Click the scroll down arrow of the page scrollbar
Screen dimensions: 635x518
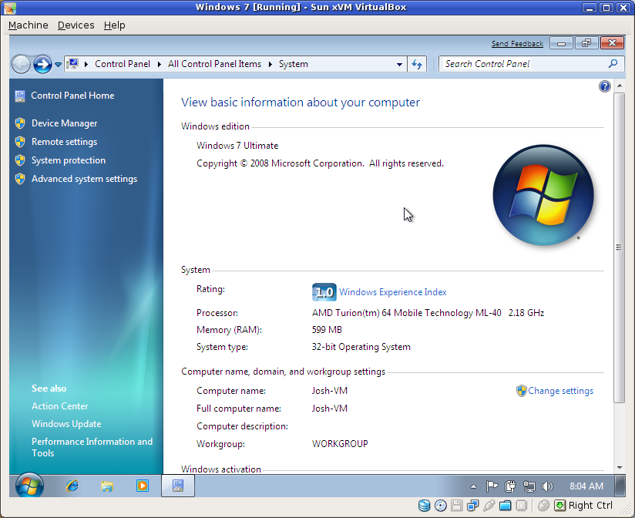pos(619,467)
